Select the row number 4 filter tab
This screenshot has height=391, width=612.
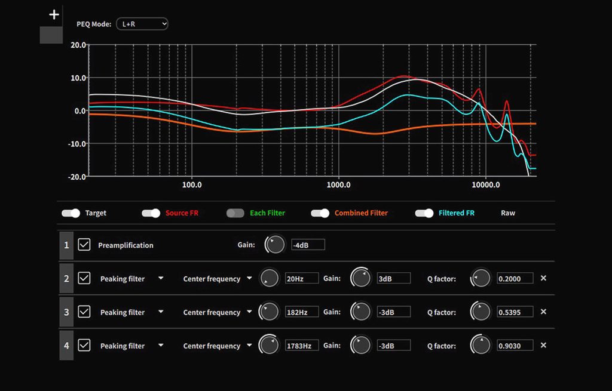pyautogui.click(x=66, y=346)
